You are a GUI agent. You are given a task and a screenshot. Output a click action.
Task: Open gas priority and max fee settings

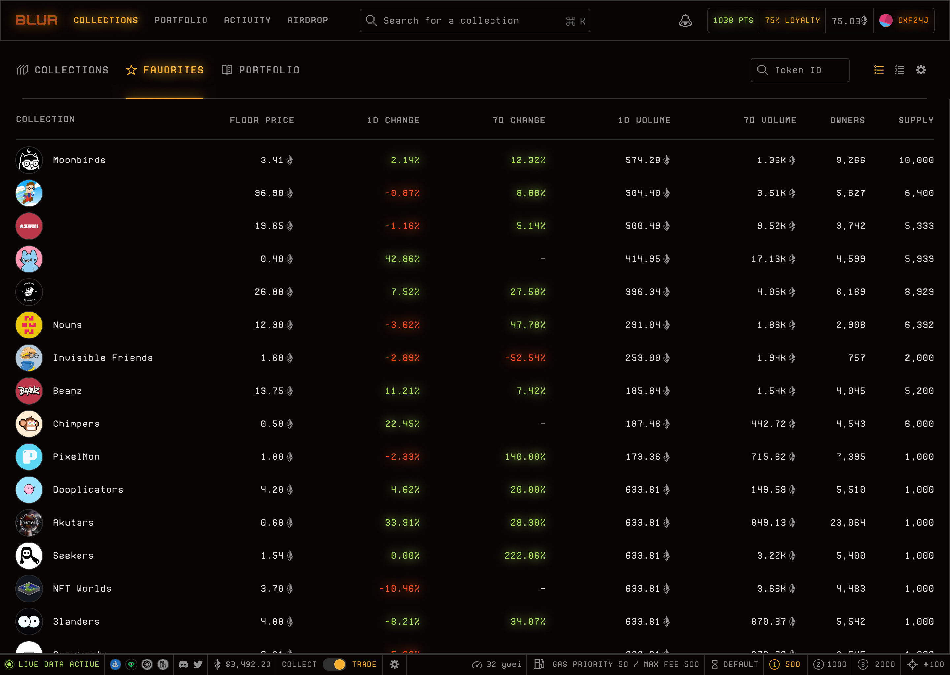(616, 664)
